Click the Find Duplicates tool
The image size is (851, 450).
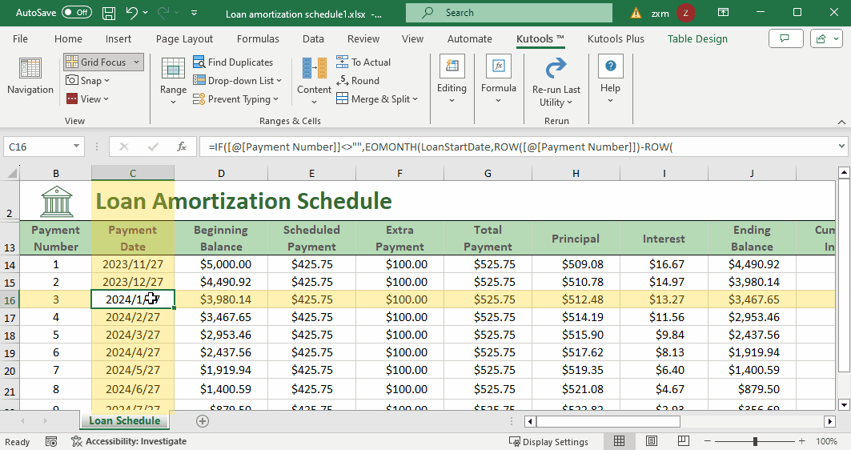(234, 62)
